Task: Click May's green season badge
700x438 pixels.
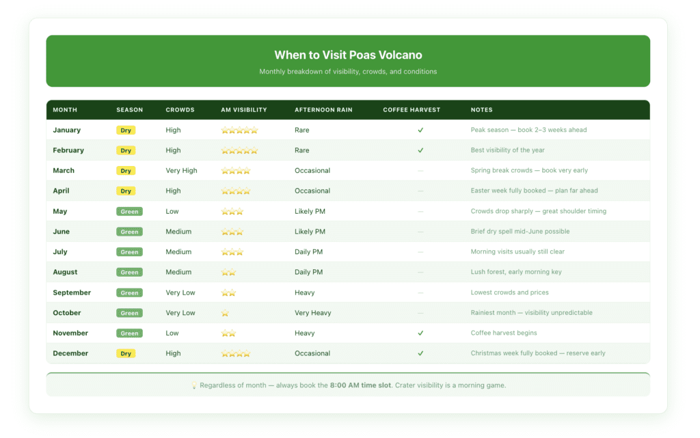Action: tap(129, 211)
